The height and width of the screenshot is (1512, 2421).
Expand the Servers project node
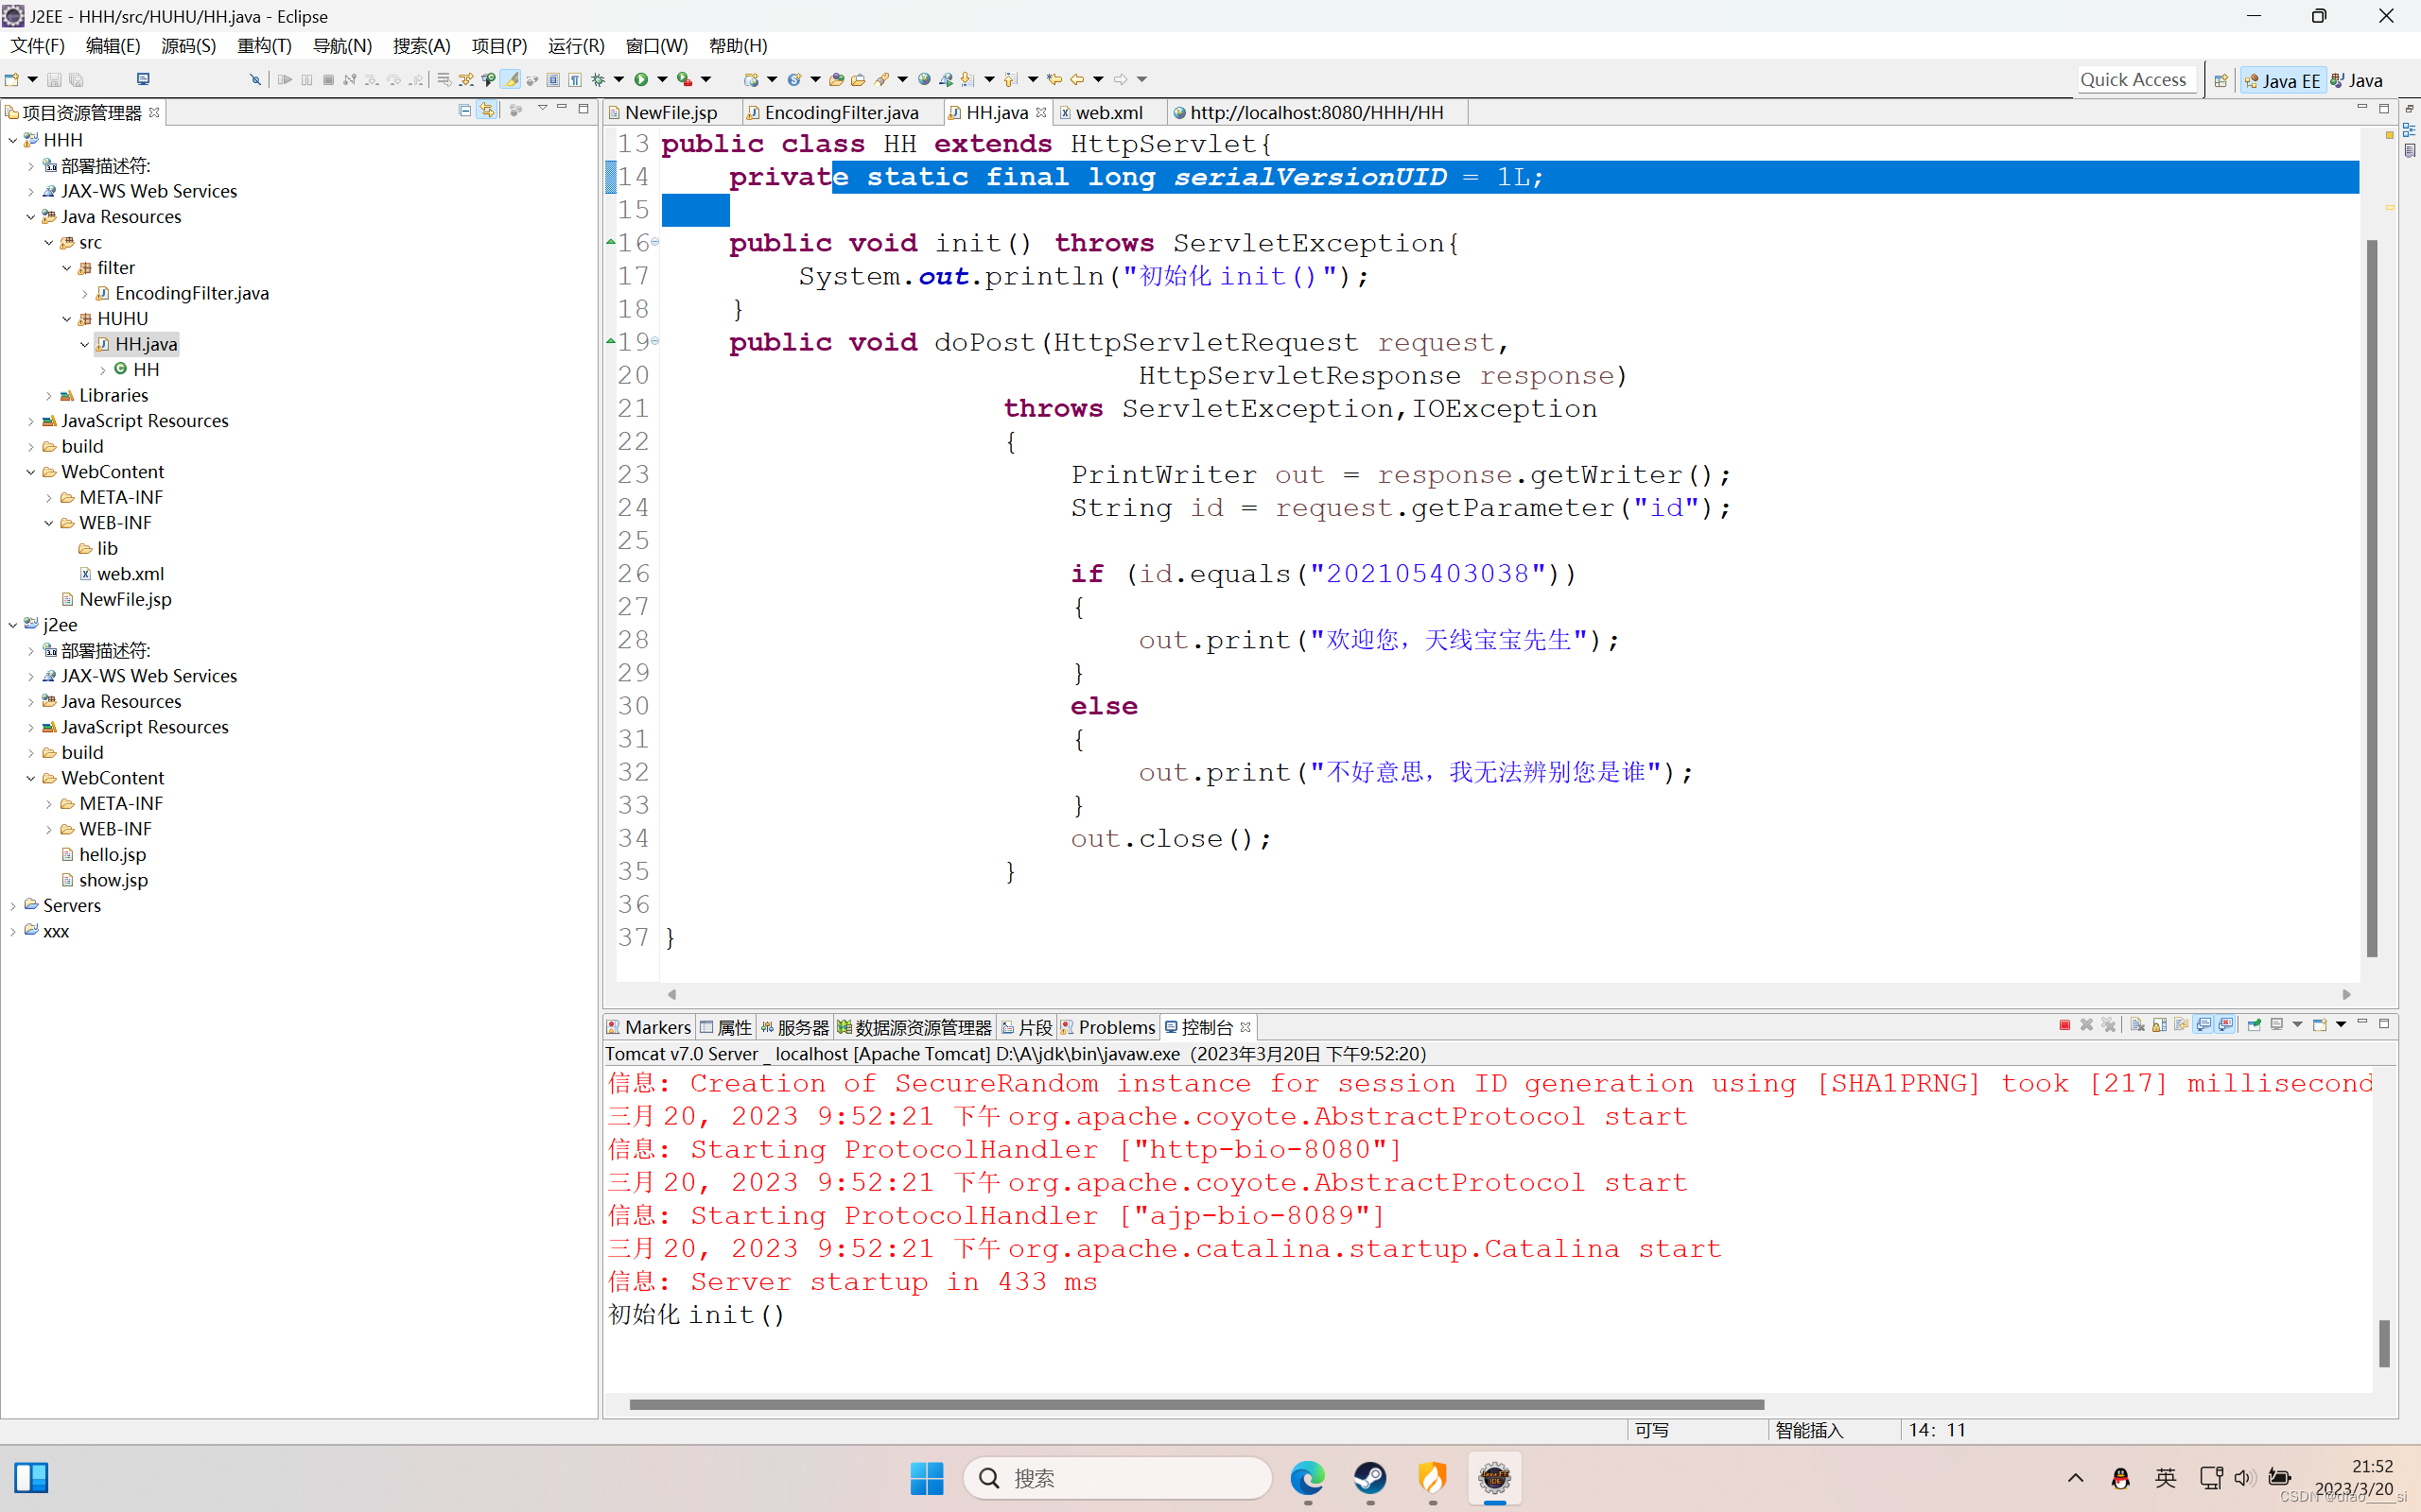coord(12,906)
